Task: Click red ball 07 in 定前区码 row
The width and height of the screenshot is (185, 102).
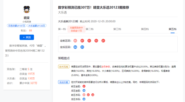Action: point(82,41)
